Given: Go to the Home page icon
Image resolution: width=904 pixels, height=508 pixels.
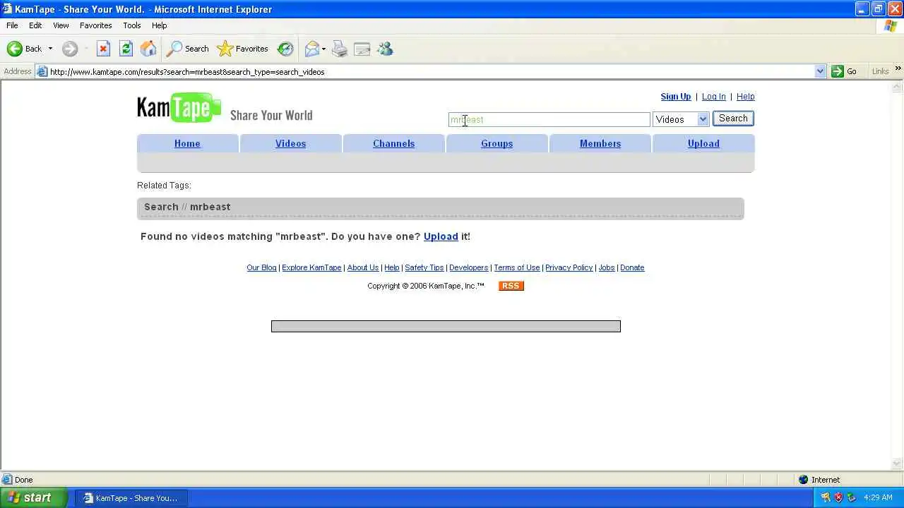Looking at the screenshot, I should [148, 49].
